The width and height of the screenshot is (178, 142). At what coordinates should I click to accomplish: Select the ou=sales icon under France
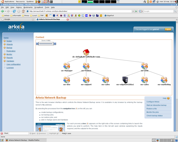coord(106,80)
